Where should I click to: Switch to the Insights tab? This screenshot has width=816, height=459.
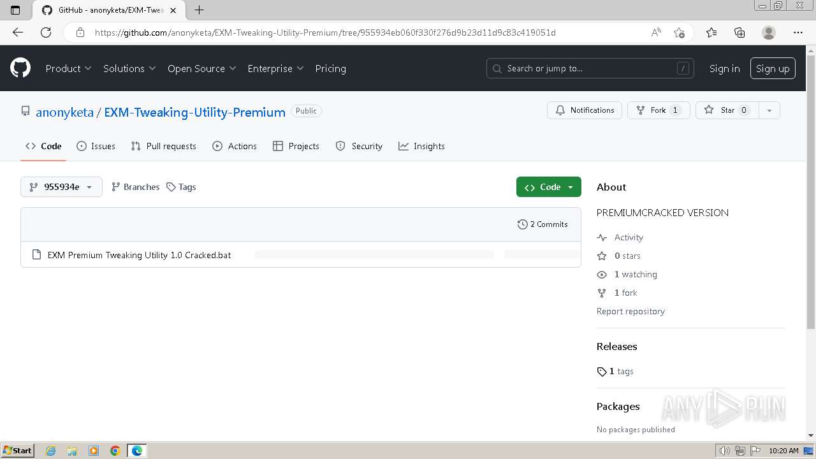coord(421,146)
